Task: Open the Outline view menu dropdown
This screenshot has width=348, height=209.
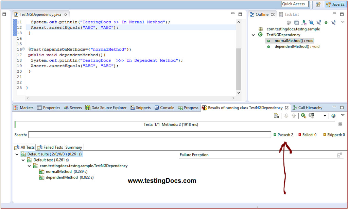Action: pos(343,22)
